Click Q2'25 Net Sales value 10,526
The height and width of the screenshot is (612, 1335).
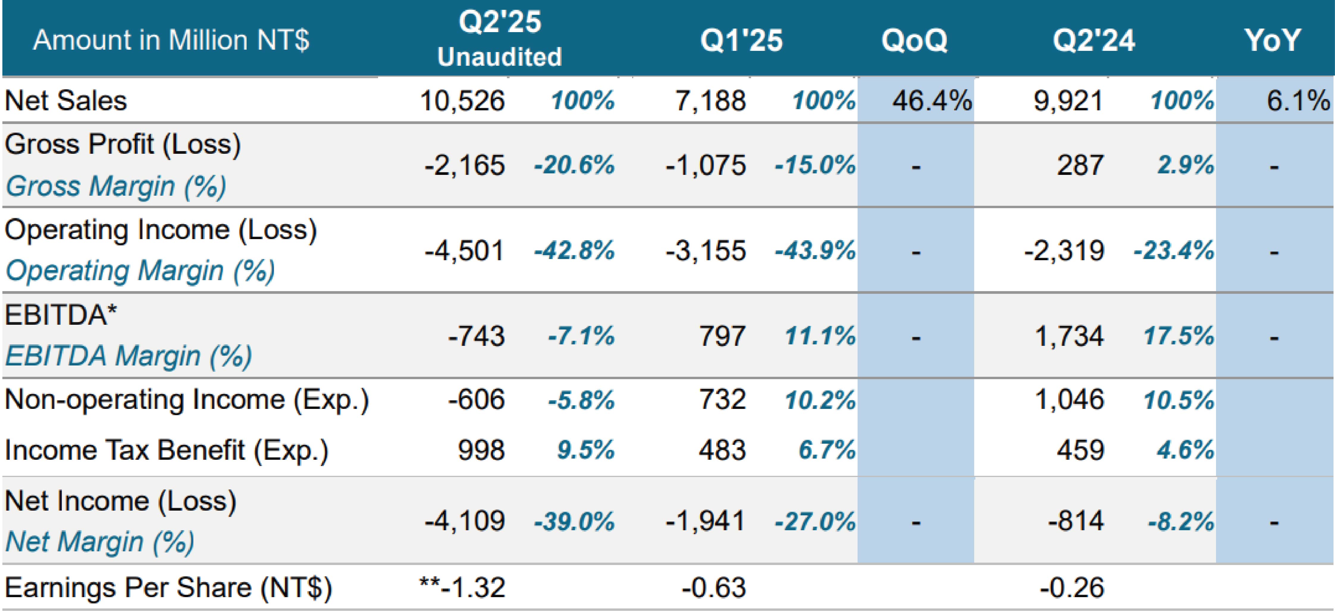[x=462, y=101]
